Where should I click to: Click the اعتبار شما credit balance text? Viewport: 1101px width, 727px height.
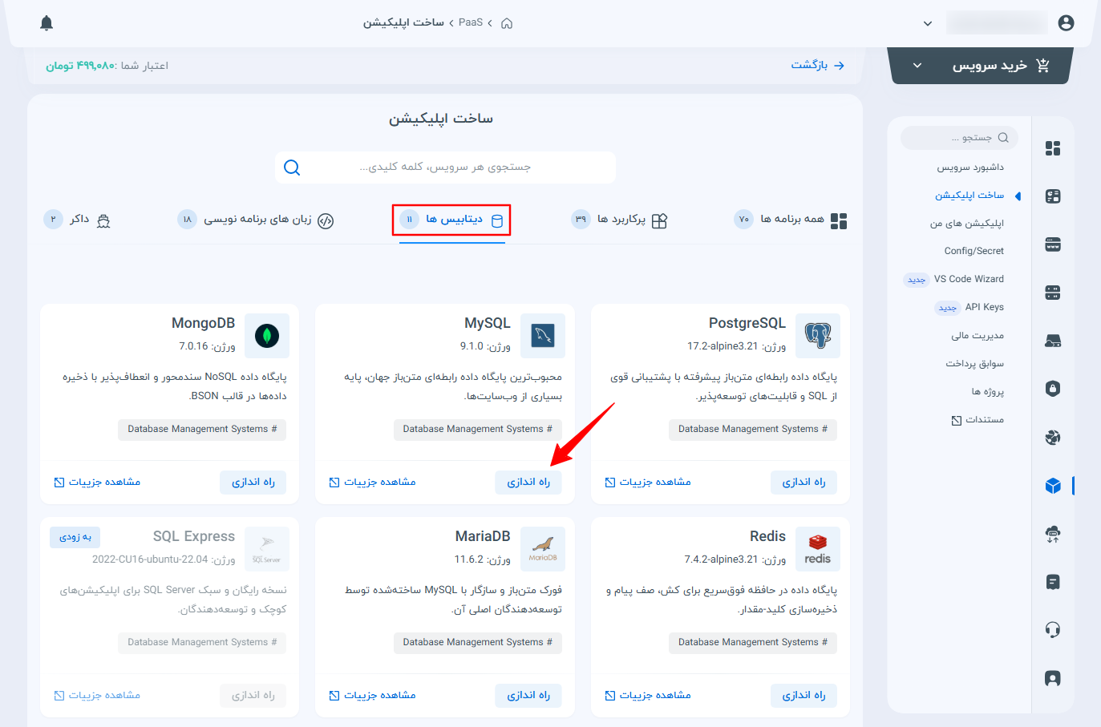(x=107, y=66)
